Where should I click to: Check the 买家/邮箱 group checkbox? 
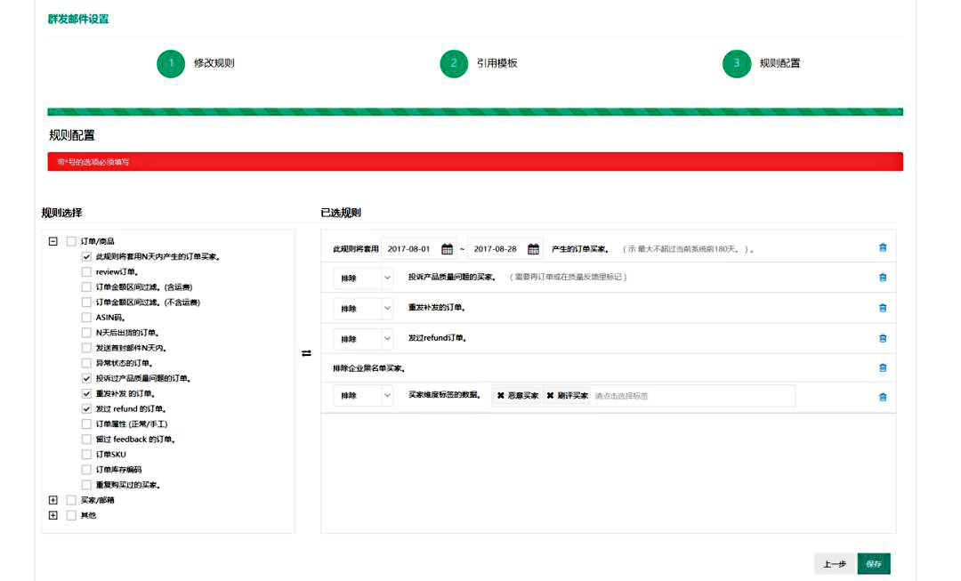point(71,500)
